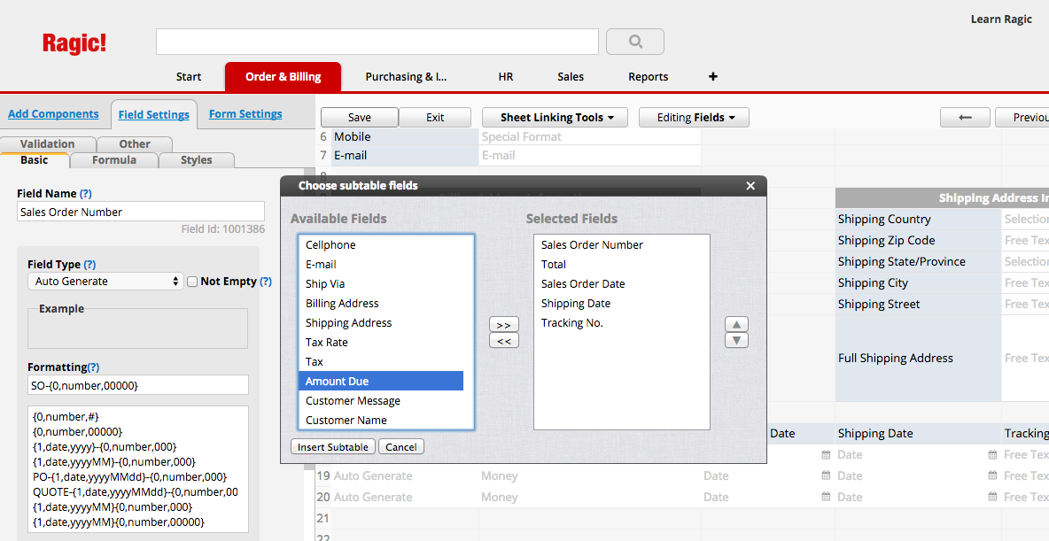This screenshot has width=1049, height=541.
Task: Click the left arrow back button
Action: point(965,118)
